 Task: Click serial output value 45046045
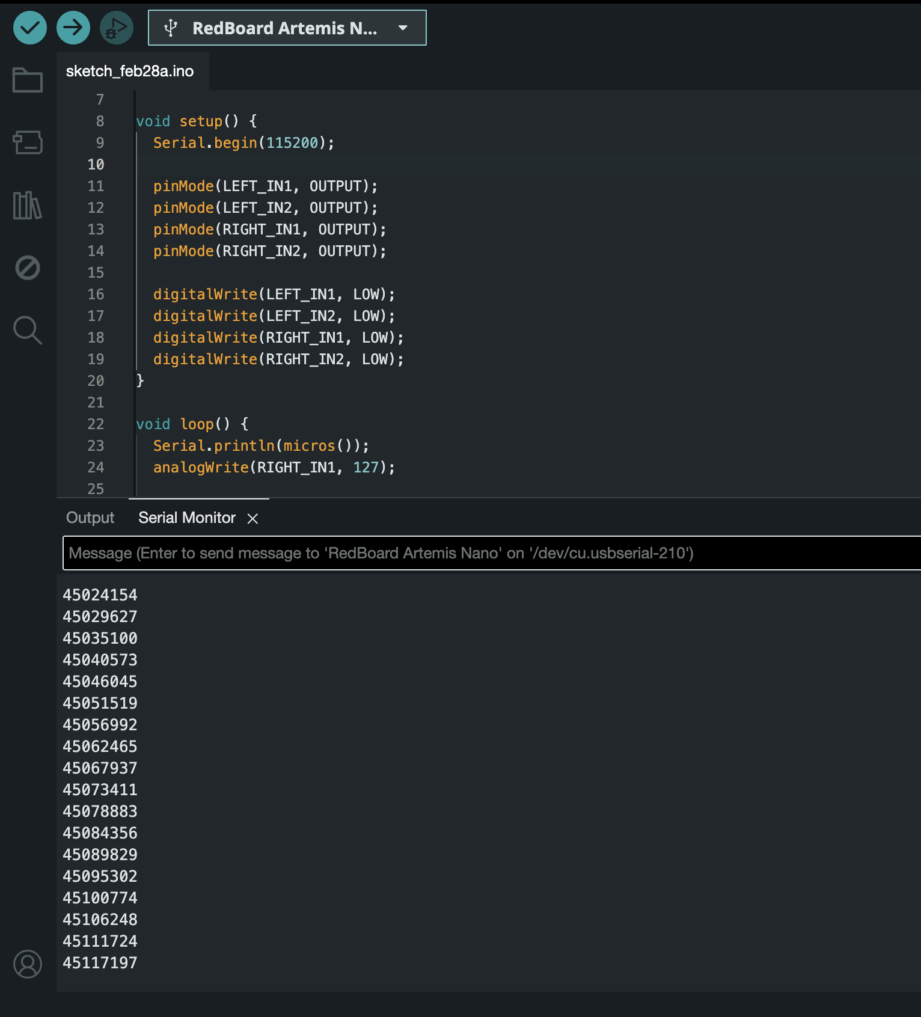click(x=100, y=681)
